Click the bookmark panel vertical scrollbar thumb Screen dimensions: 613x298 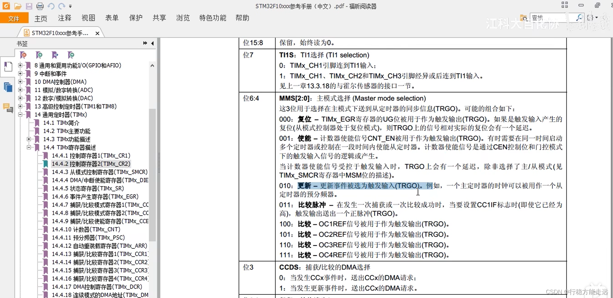tap(152, 175)
